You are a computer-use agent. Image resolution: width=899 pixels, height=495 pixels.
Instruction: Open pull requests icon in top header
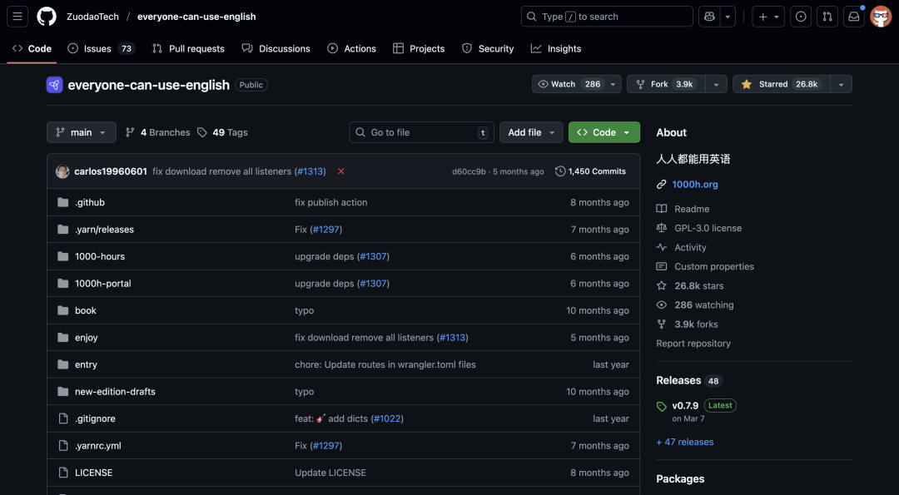point(827,17)
